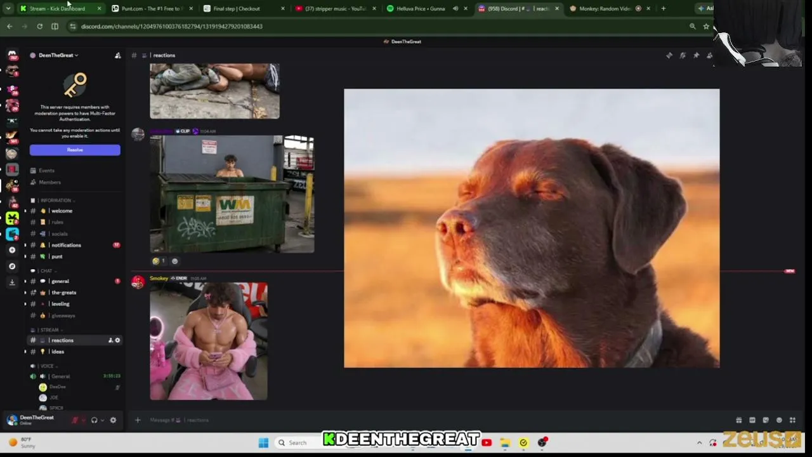812x457 pixels.
Task: Toggle headphone deafen in user panel
Action: (x=94, y=420)
